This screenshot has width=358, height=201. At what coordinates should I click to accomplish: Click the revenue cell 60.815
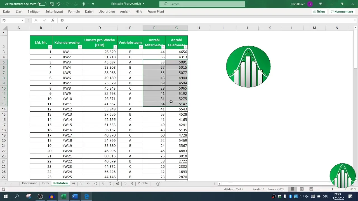(100, 156)
